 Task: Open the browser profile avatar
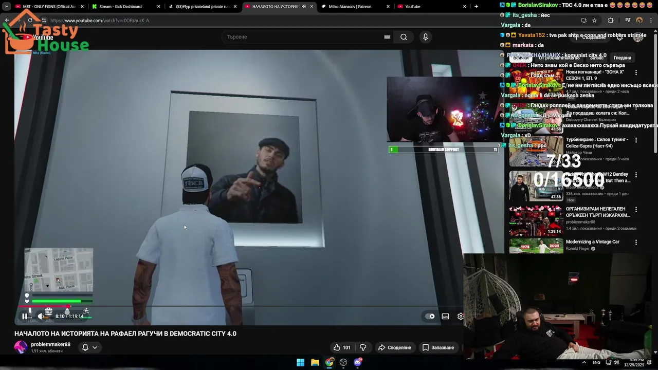click(x=639, y=21)
